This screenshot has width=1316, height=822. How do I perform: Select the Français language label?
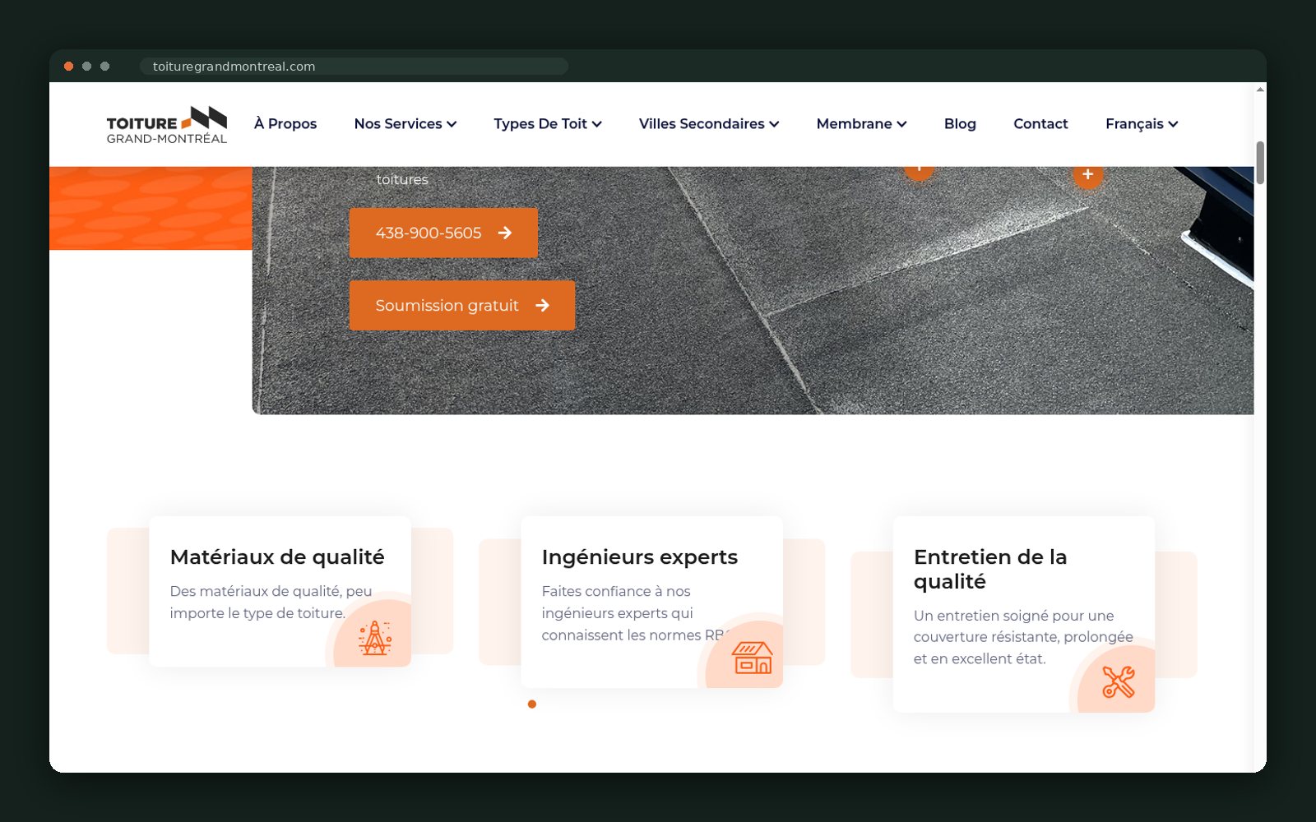click(x=1134, y=124)
